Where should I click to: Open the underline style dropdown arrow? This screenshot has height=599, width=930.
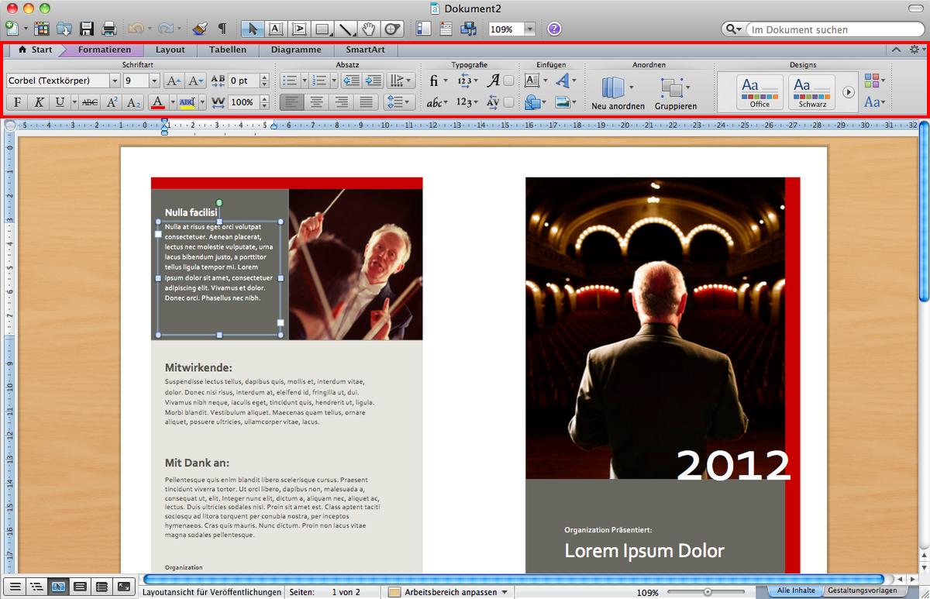74,102
